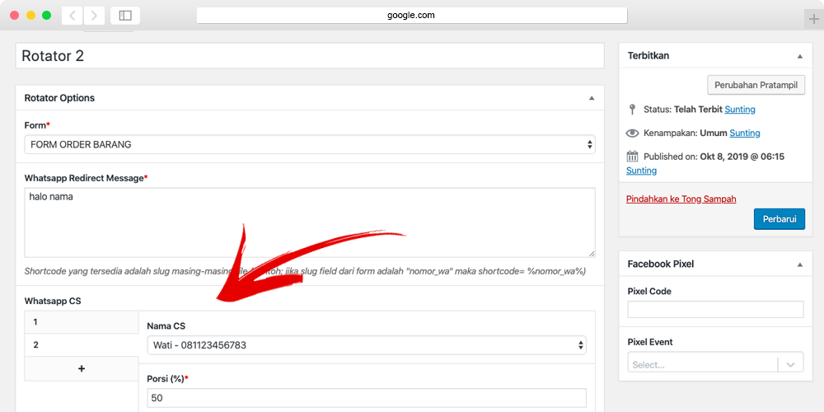Click the Whatsapp Redirect Message text area
The image size is (824, 412).
tap(309, 222)
